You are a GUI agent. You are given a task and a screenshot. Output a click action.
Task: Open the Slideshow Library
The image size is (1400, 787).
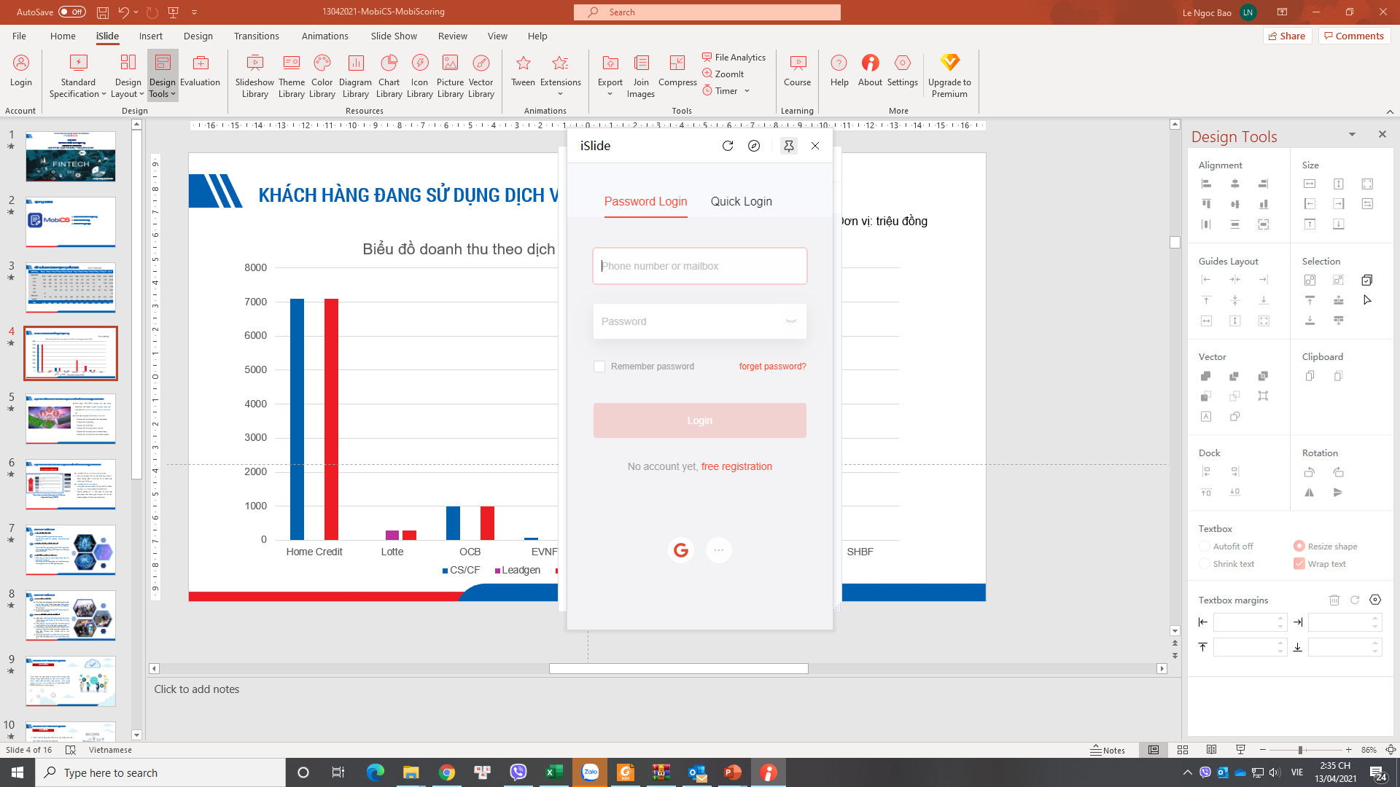click(254, 76)
